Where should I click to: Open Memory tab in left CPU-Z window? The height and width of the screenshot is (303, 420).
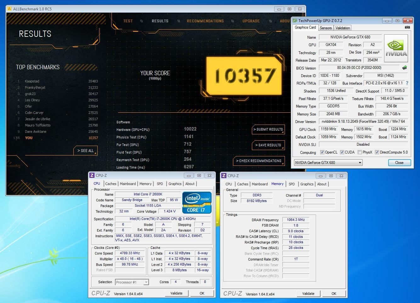tap(145, 184)
